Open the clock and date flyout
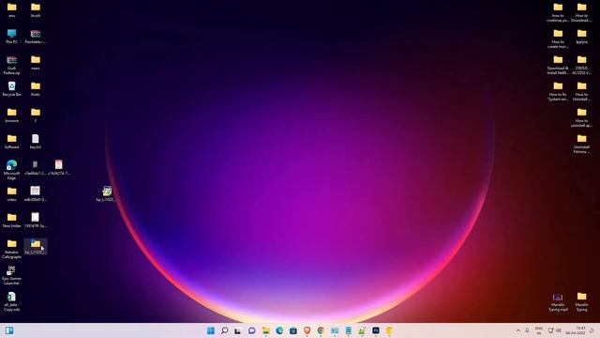Screen dimensions: 600x338 pyautogui.click(x=576, y=330)
